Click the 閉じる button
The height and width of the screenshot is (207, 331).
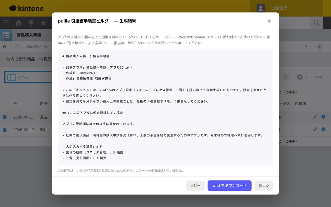(264, 185)
